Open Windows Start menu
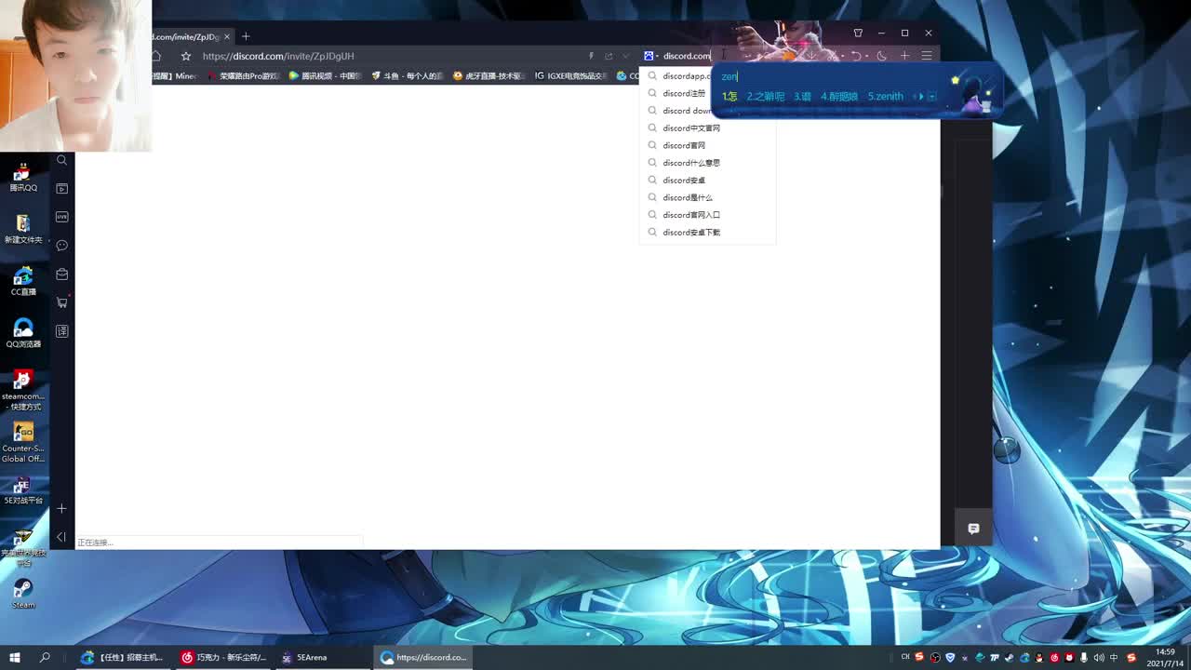Screen dimensions: 1191x670 (x=15, y=657)
